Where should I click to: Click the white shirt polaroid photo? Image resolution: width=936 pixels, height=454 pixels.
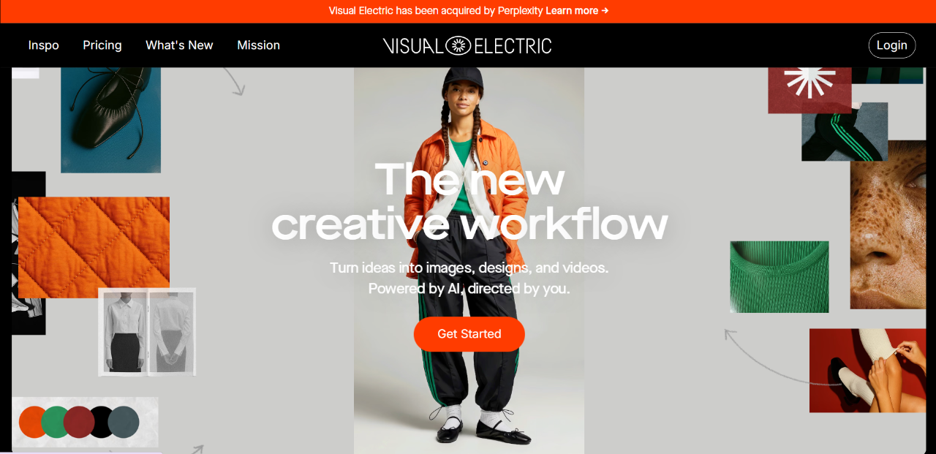click(147, 332)
